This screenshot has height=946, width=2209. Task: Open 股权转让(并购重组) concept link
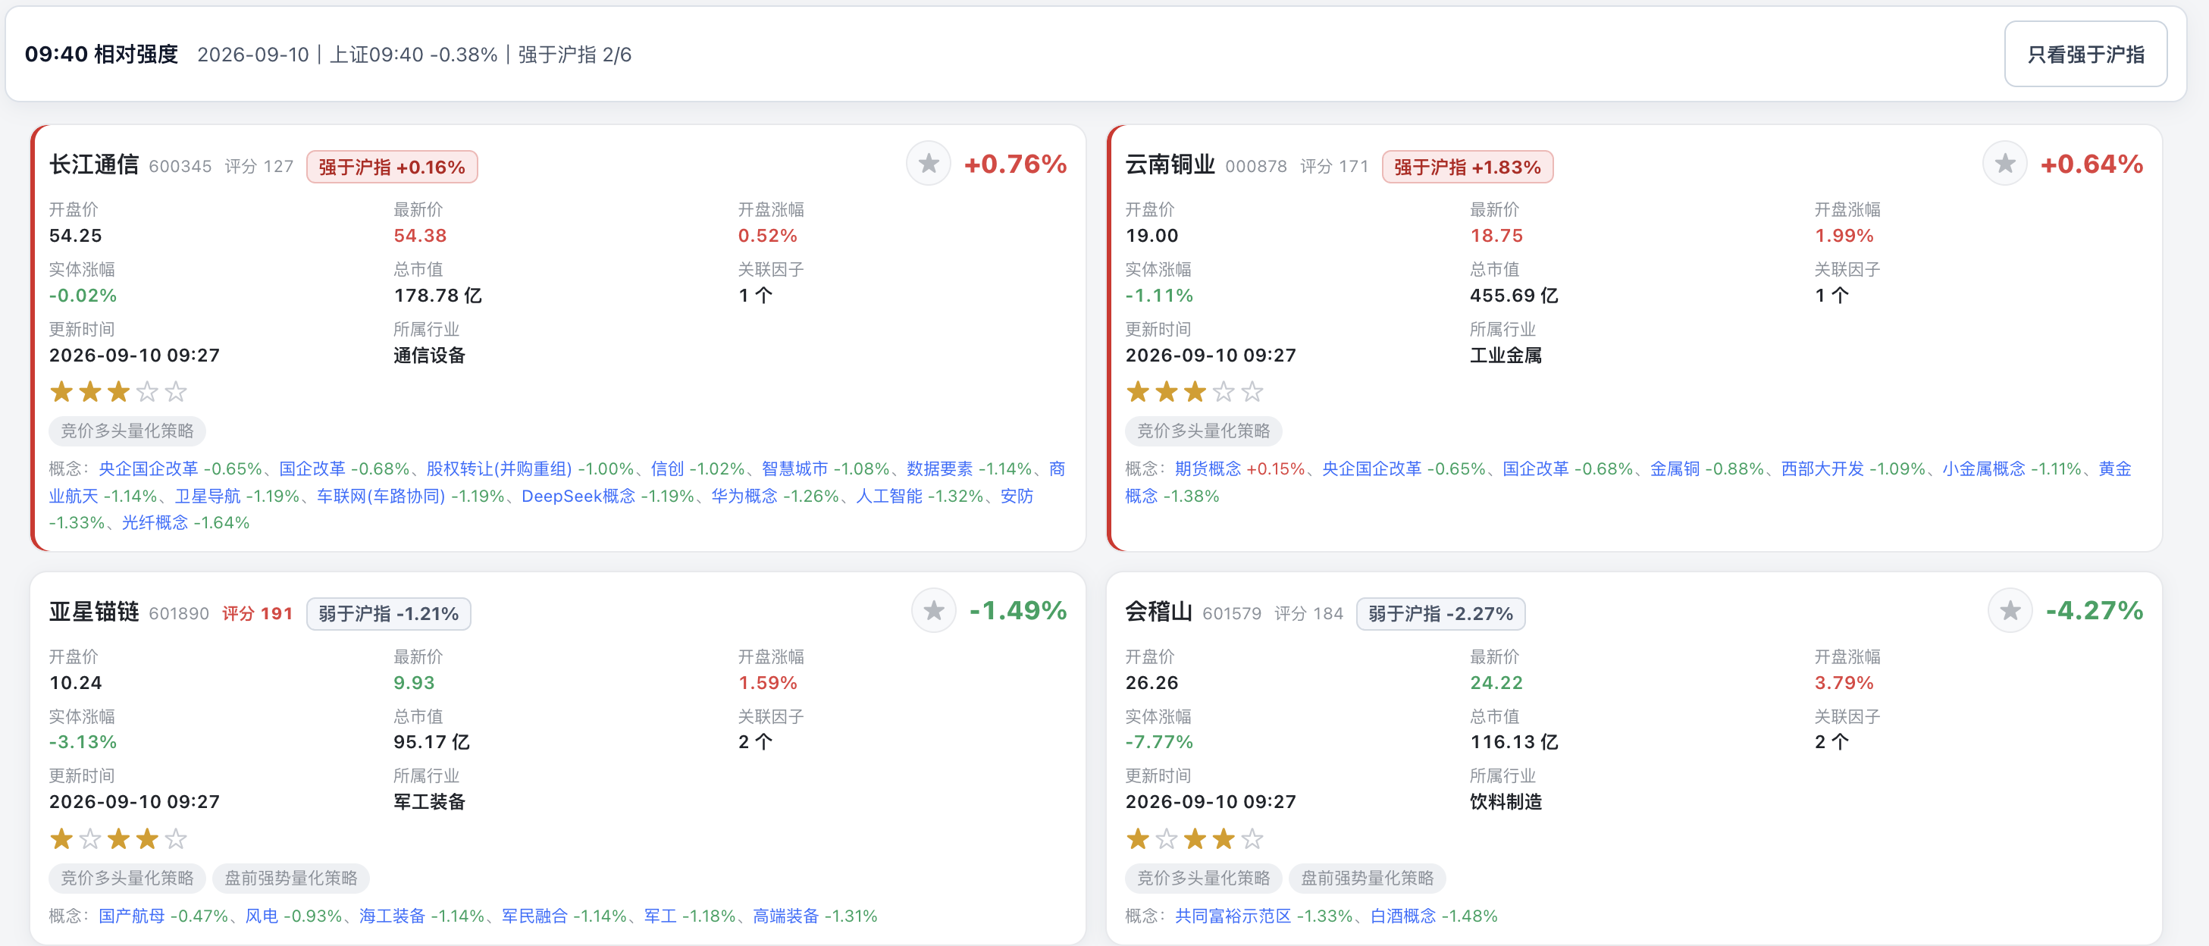coord(499,468)
